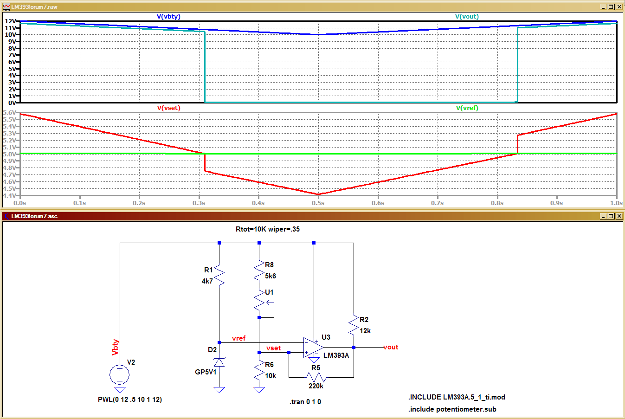Close the LM393forum7.asc schematic window

click(619, 216)
